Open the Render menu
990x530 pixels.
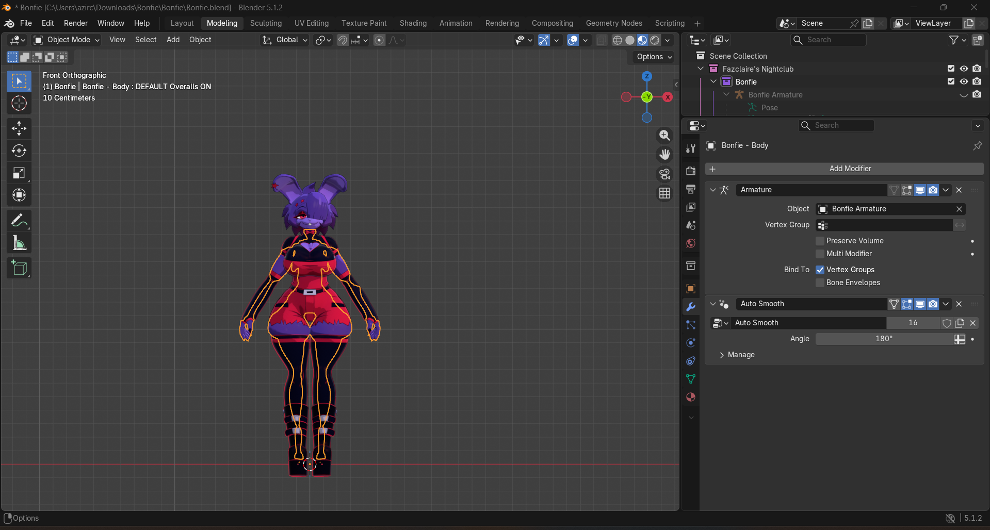[76, 23]
